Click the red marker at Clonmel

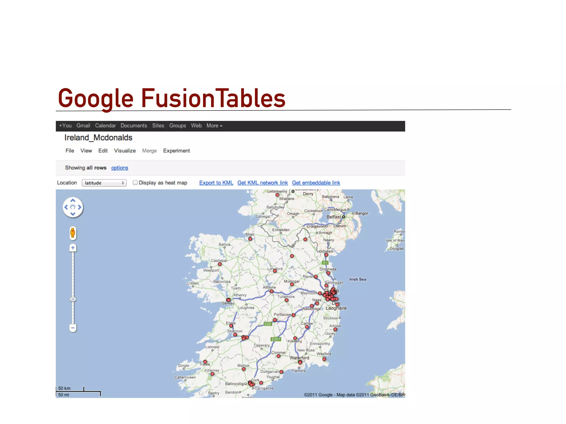(x=279, y=356)
